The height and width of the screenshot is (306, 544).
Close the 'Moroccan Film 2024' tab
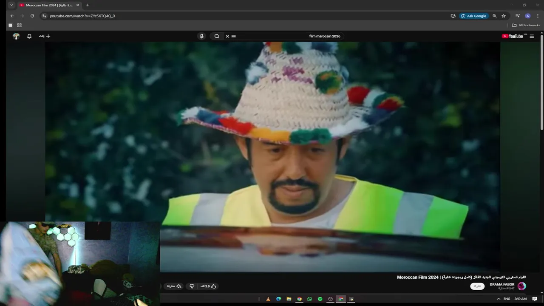point(77,5)
